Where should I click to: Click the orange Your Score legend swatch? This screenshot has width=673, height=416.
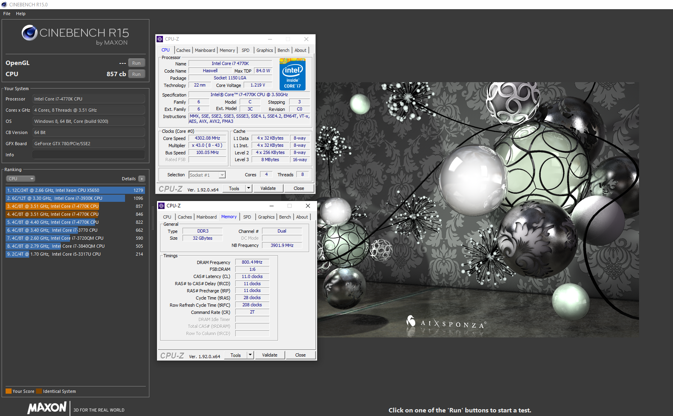(8, 391)
